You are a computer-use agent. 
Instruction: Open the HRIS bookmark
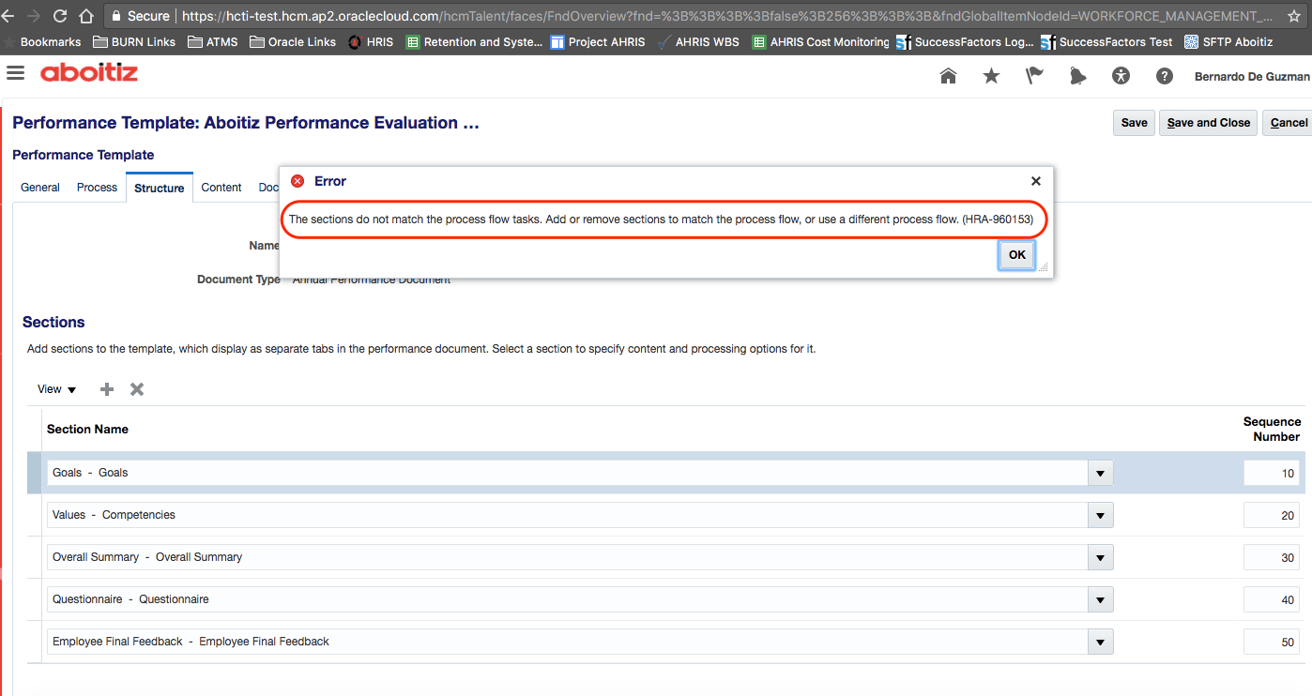tap(371, 42)
